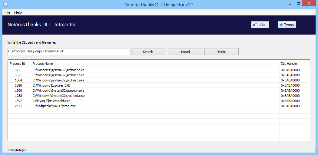Click the Delete button
The height and width of the screenshot is (155, 318).
(x=221, y=52)
